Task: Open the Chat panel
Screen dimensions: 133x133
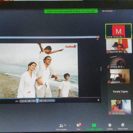Action: 79,127
